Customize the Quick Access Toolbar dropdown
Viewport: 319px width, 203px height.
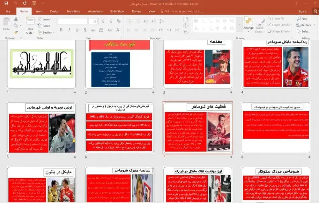(x=43, y=3)
